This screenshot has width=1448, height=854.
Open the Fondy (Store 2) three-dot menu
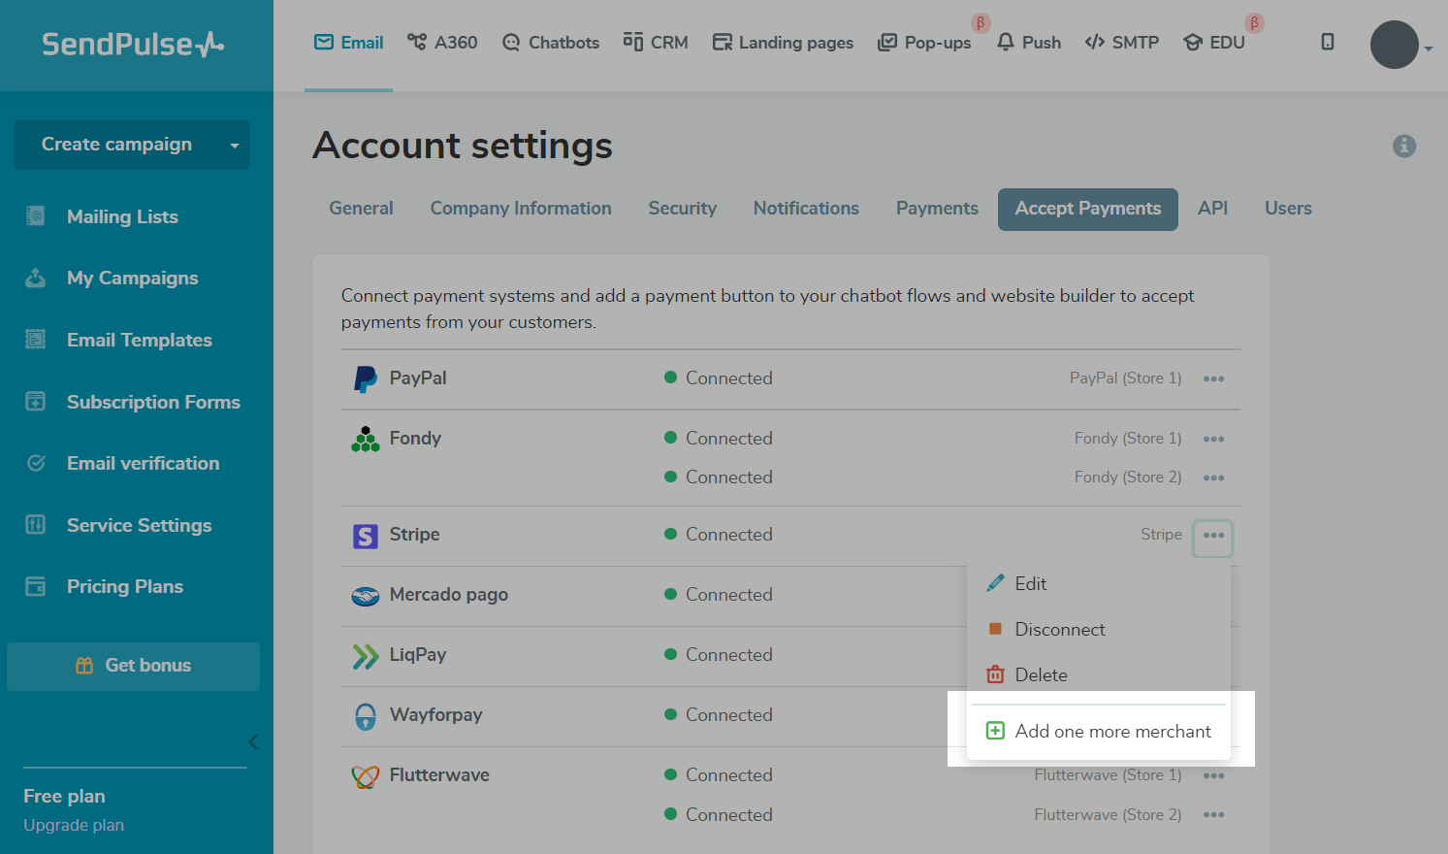[1213, 478]
